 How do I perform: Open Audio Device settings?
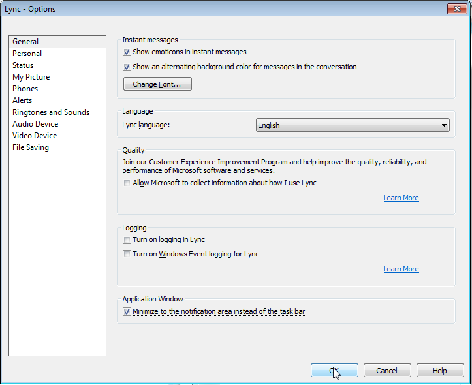tap(57, 124)
